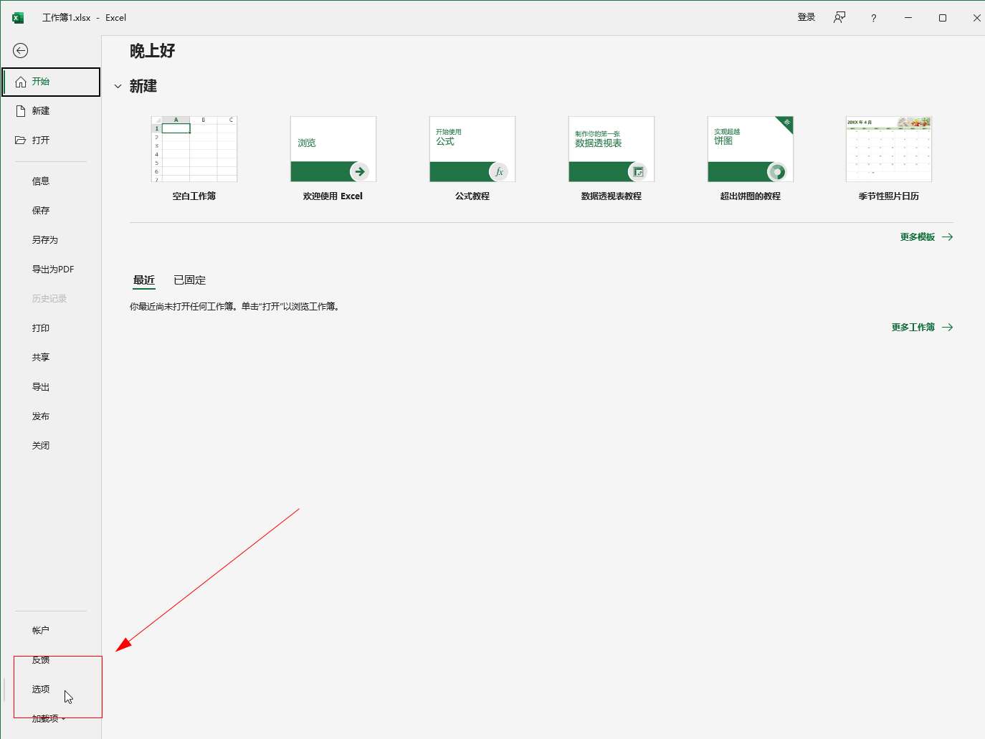Click the help question mark icon
The width and height of the screenshot is (985, 739).
(x=873, y=18)
